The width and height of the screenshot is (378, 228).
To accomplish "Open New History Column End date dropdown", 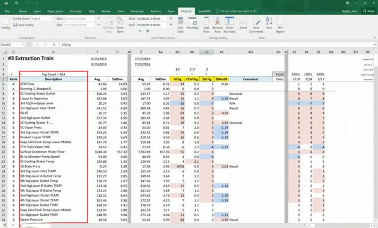I will tap(171, 25).
